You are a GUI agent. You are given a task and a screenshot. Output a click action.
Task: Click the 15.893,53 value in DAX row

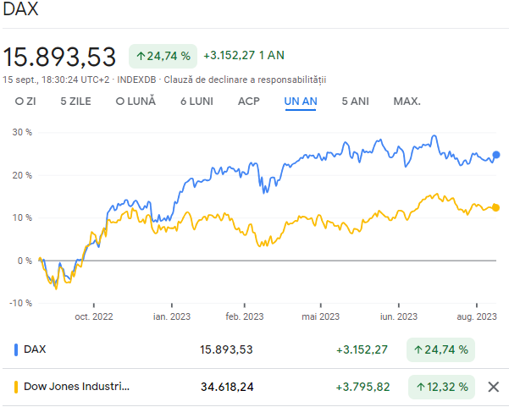pos(226,349)
